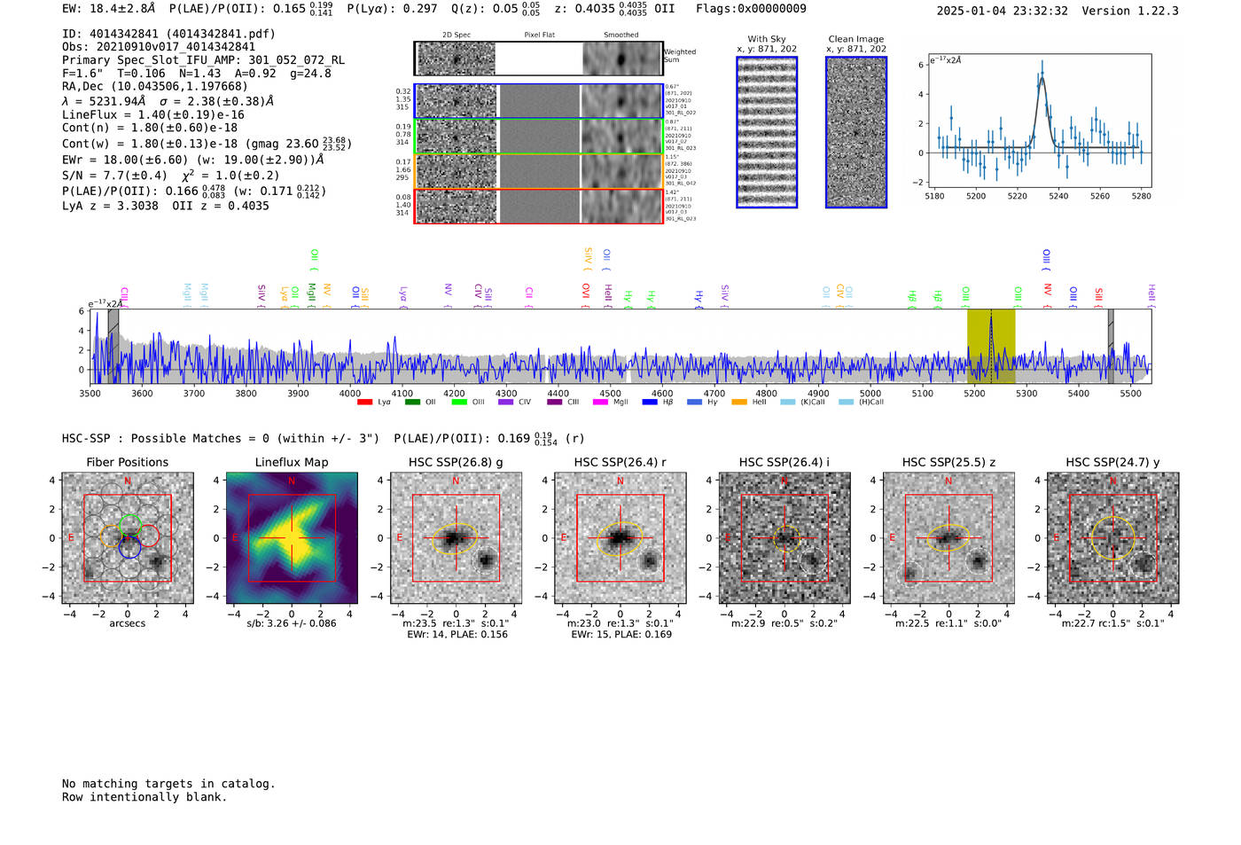This screenshot has height=845, width=1241.
Task: Click the S/N = 7.7(±0.4) text
Action: click(x=114, y=176)
